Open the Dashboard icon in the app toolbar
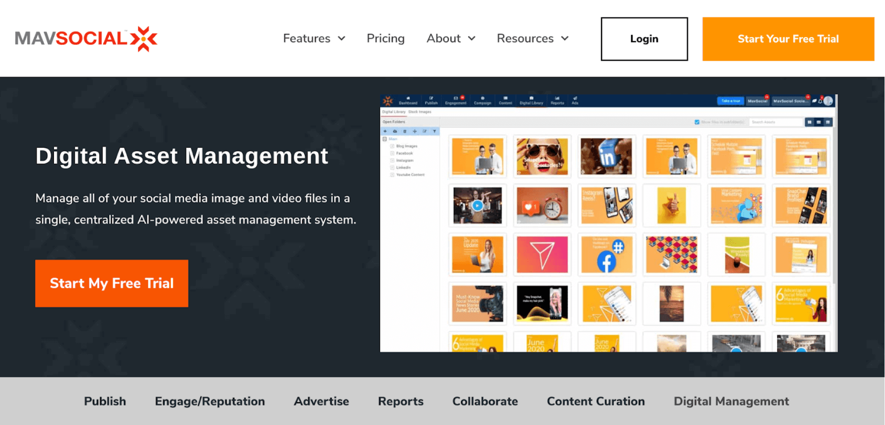885x425 pixels. (x=407, y=100)
